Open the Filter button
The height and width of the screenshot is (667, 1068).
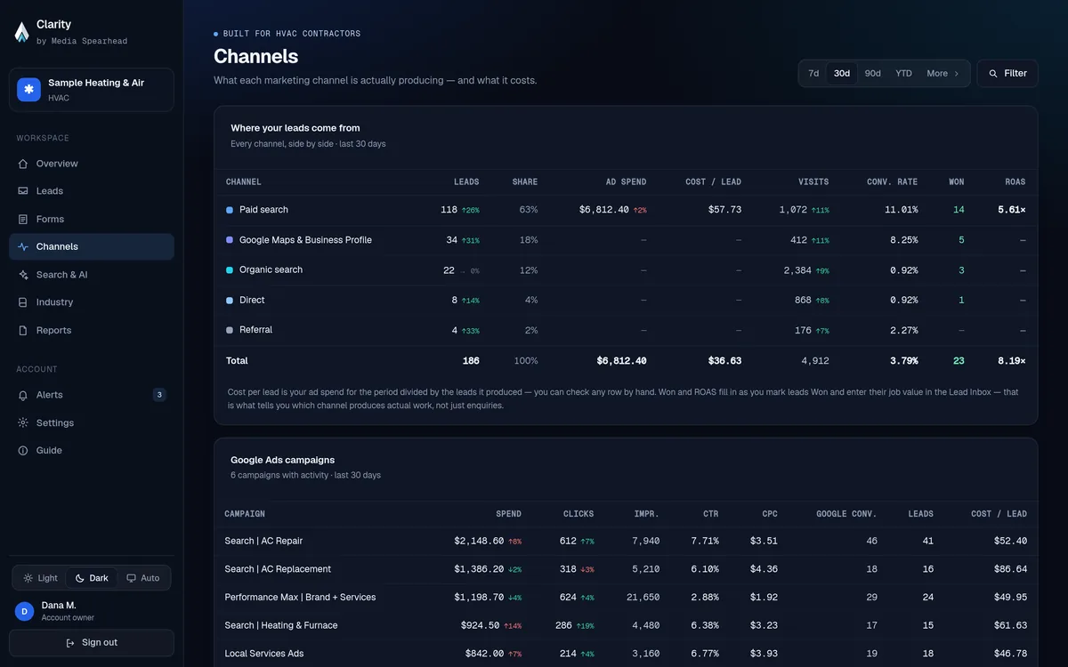[x=1007, y=74]
